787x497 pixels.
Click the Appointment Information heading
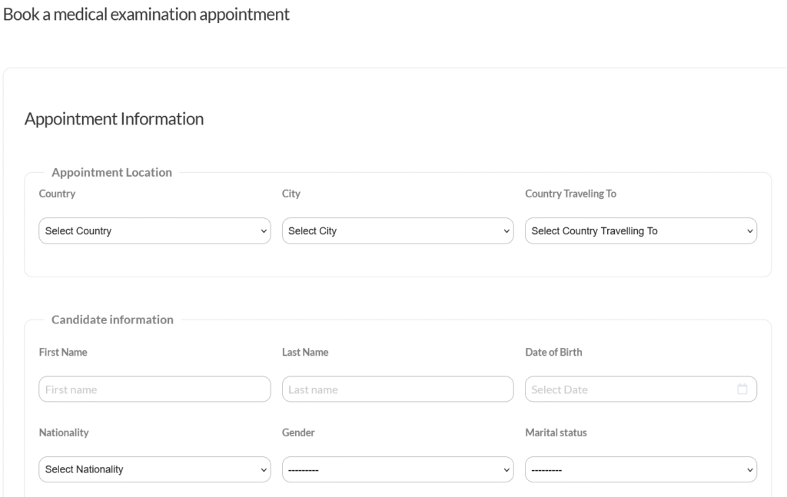tap(114, 119)
